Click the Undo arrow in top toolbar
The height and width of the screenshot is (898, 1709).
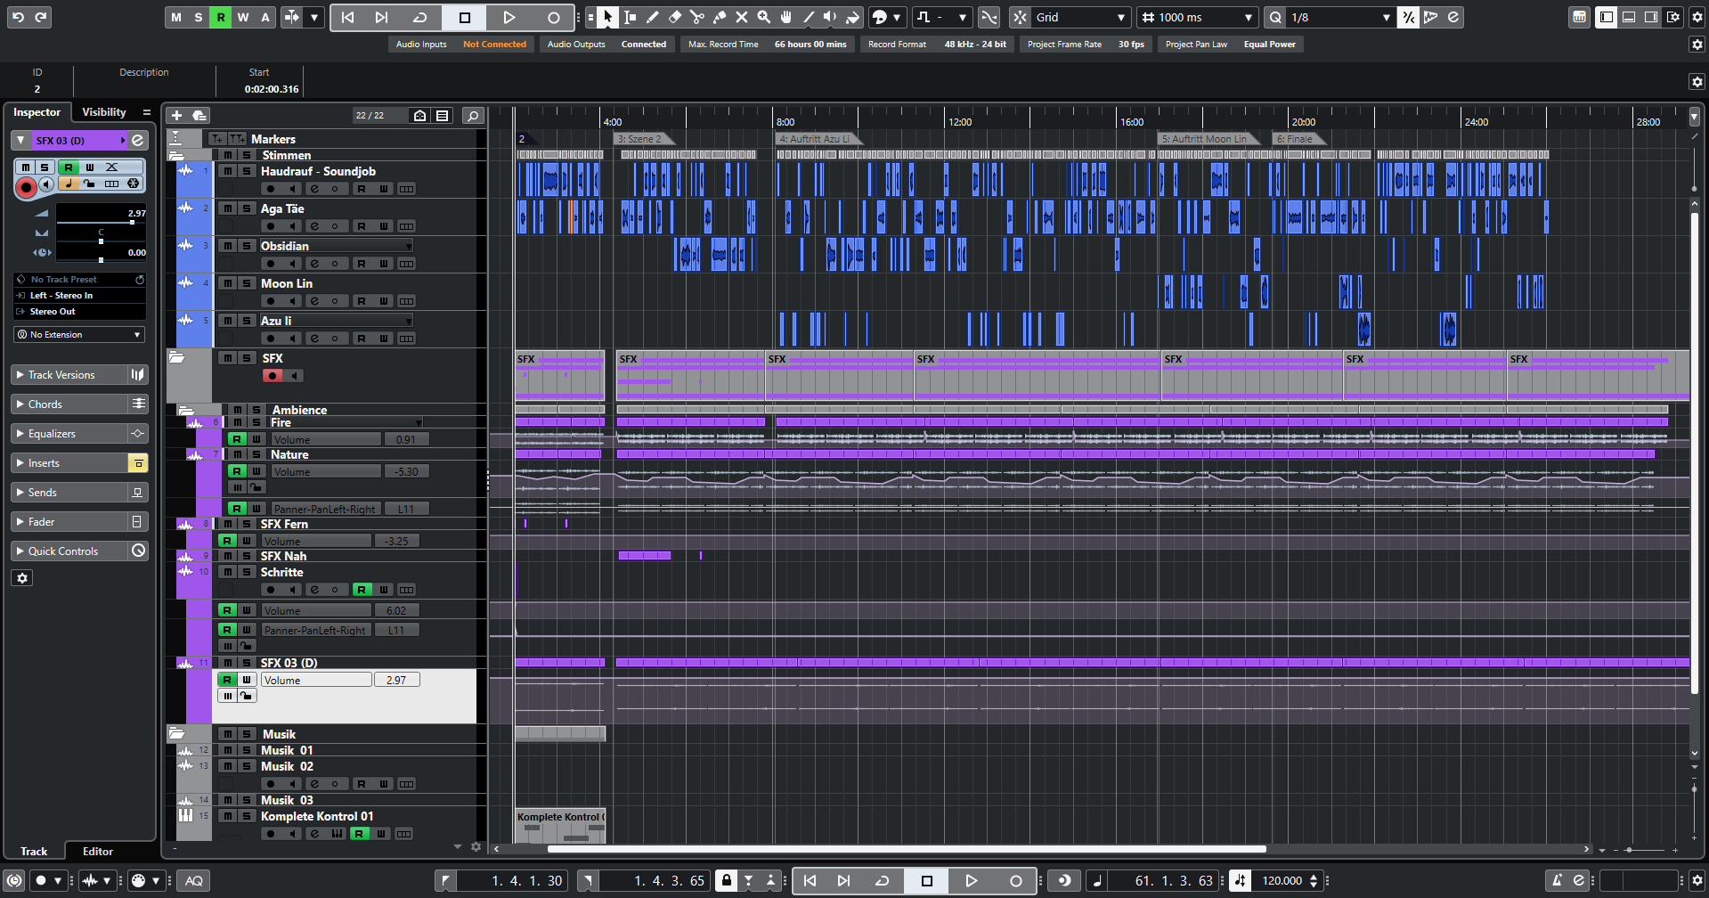pos(18,17)
